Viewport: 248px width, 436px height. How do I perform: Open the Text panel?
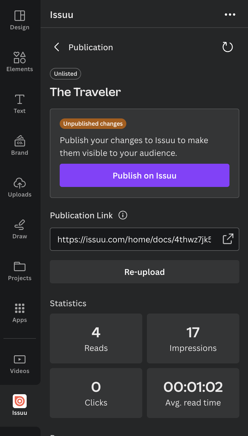pyautogui.click(x=19, y=103)
